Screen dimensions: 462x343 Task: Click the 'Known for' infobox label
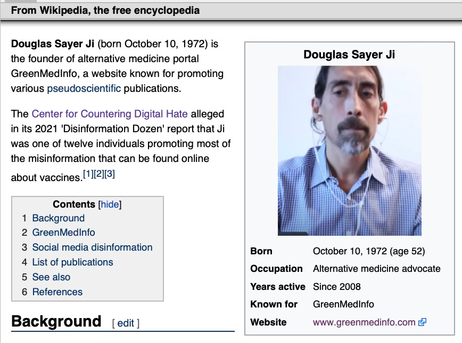(x=274, y=304)
